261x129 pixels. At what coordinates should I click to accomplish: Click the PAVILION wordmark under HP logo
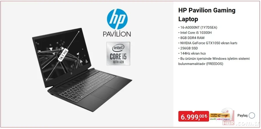[117, 34]
